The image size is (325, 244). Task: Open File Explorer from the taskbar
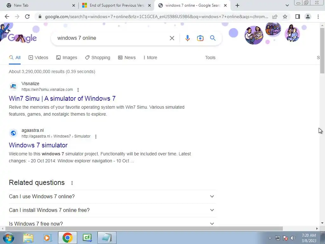28,238
